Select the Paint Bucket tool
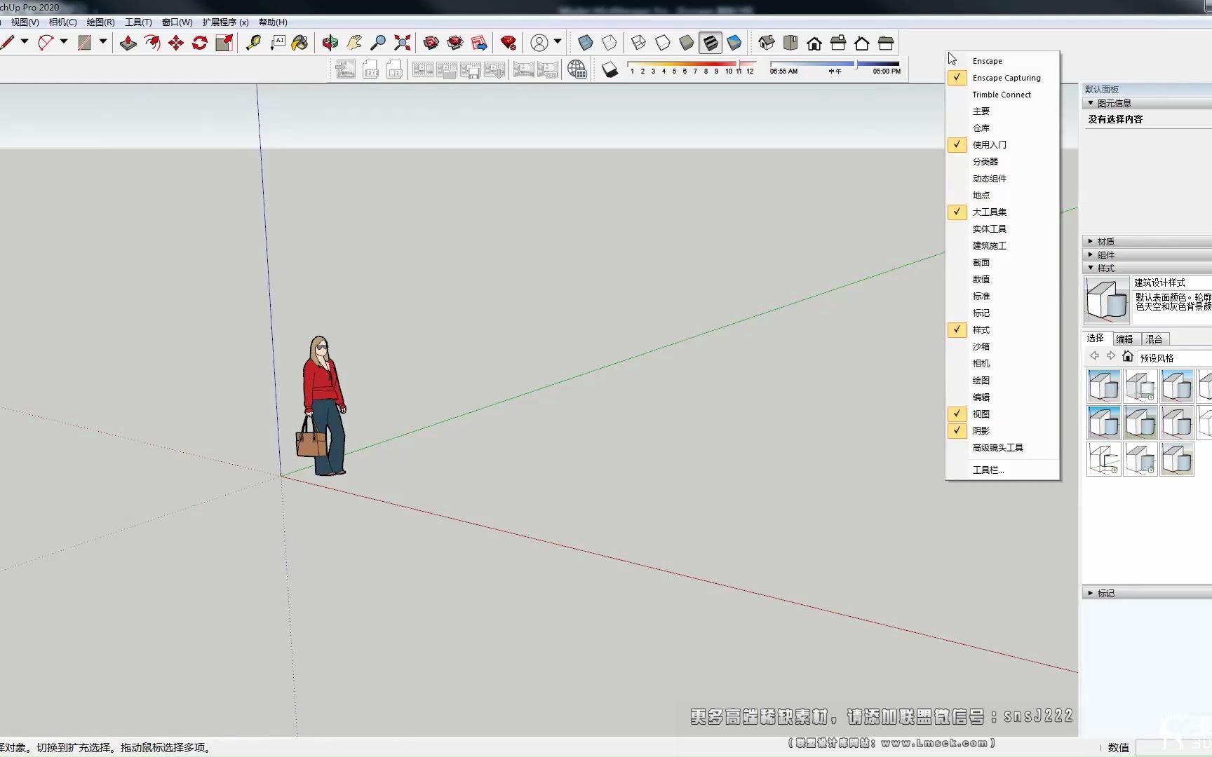1212x757 pixels. click(299, 43)
